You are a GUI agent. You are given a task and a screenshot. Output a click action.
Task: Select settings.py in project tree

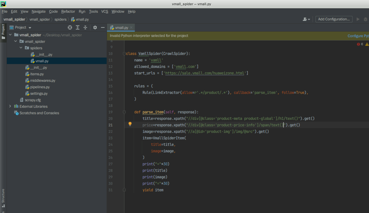point(39,94)
